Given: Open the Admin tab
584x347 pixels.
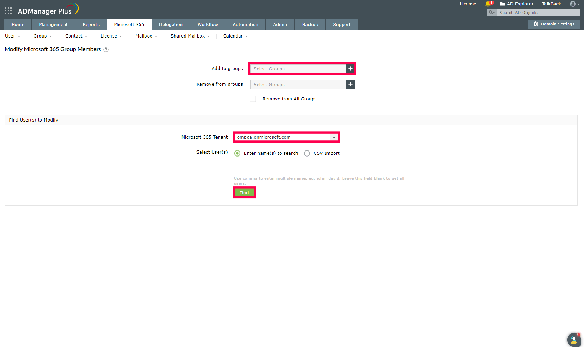Looking at the screenshot, I should pos(280,25).
